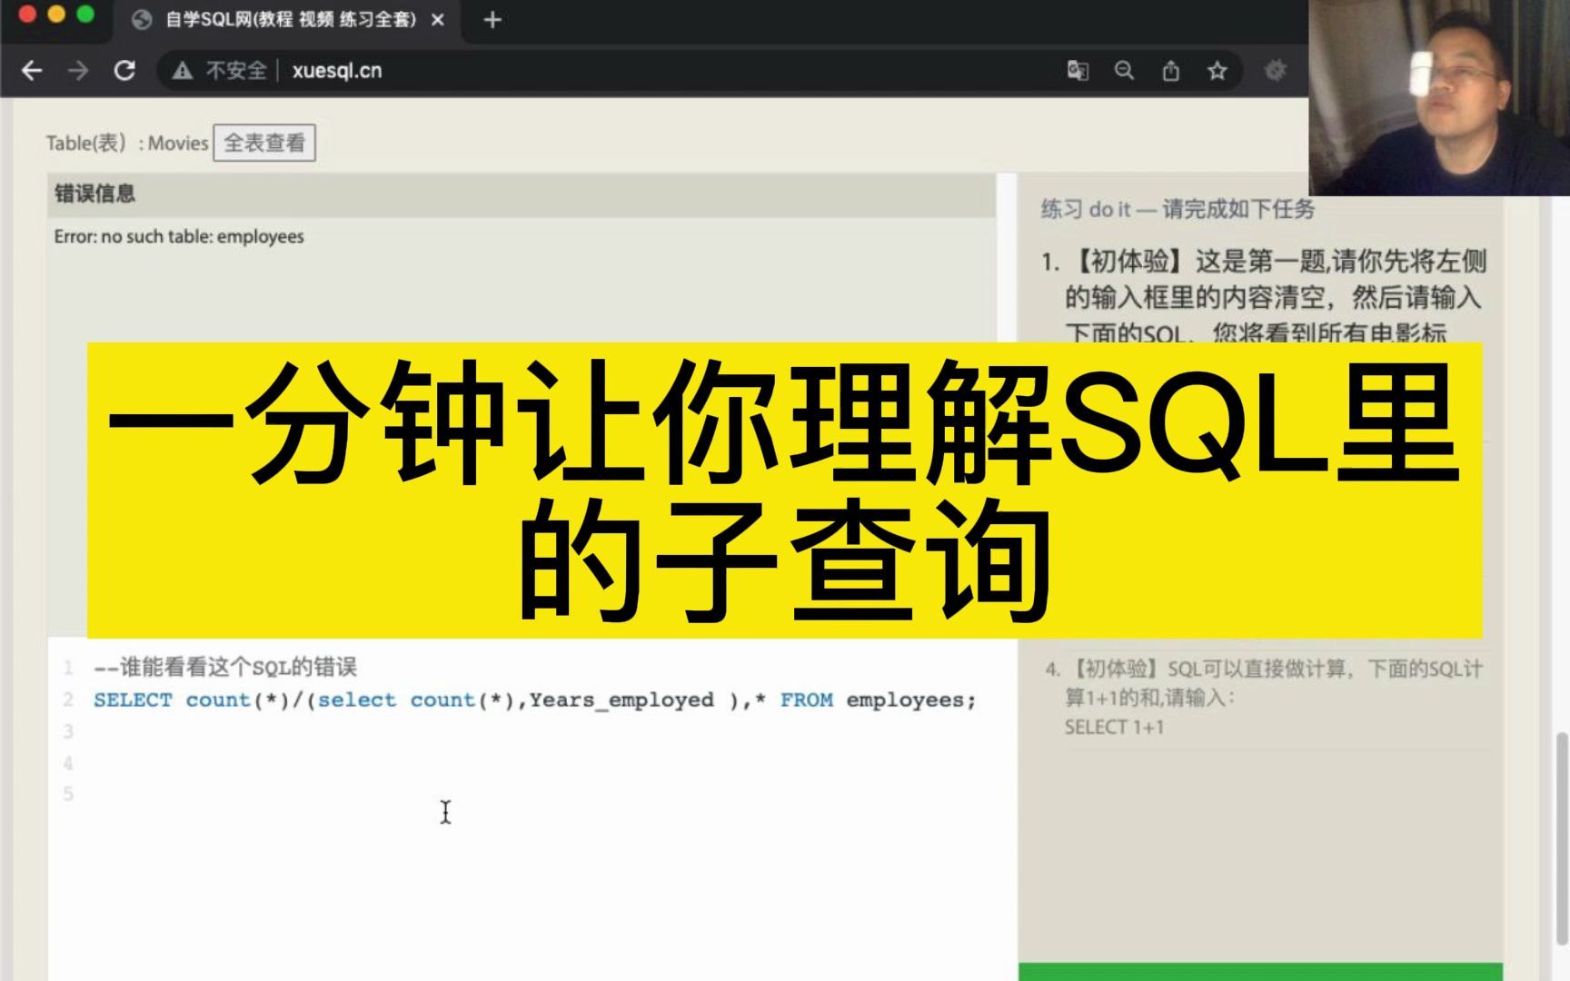
Task: Click task 4 SELECT 1+1 text
Action: point(1115,728)
